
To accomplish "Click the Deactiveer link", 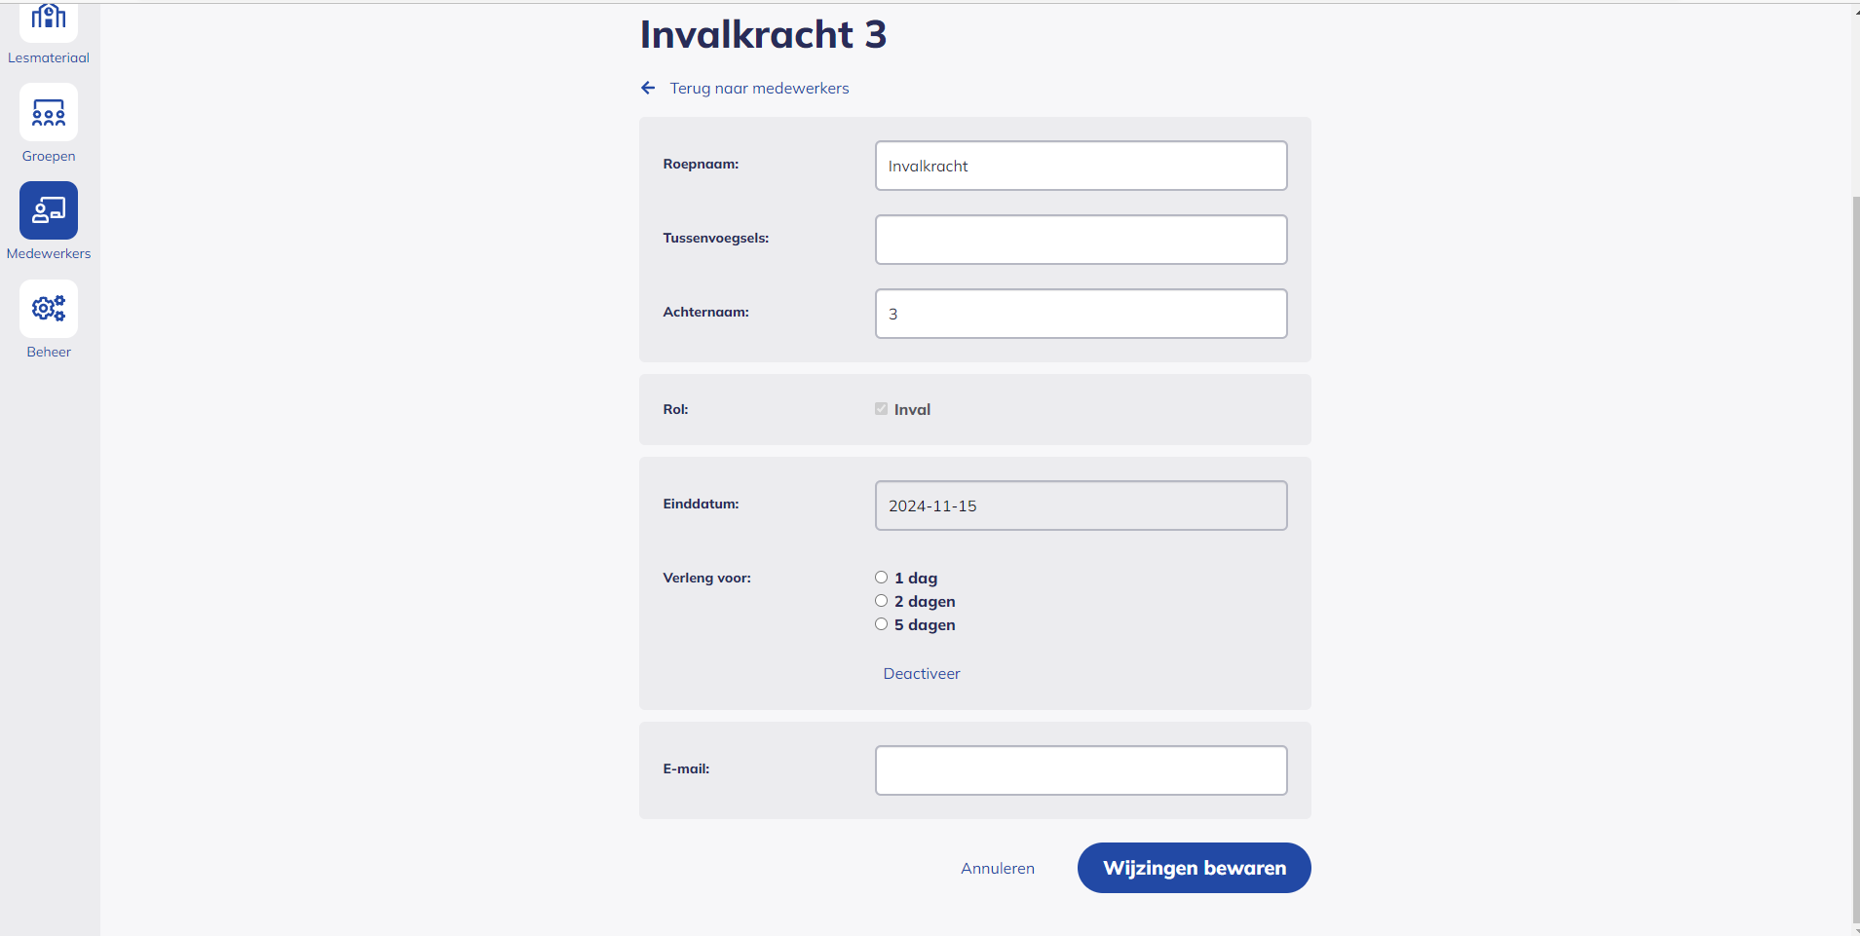I will (x=921, y=674).
